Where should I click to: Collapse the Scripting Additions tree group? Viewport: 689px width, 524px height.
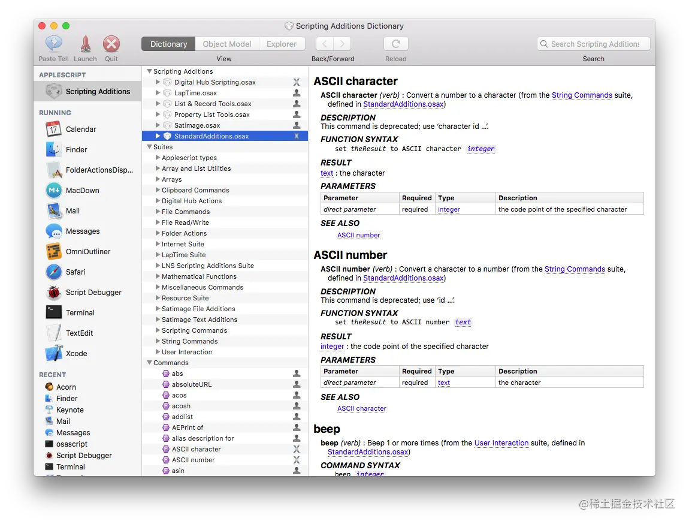tap(149, 71)
